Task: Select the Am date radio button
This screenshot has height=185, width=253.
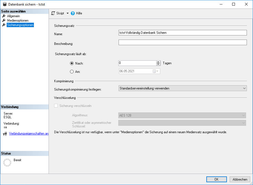Action: point(72,71)
